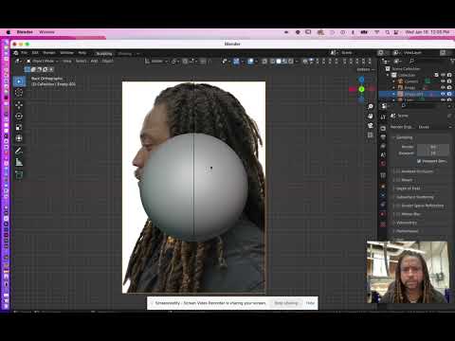This screenshot has width=455, height=341.
Task: Open the World properties tab icon
Action: coord(383,164)
